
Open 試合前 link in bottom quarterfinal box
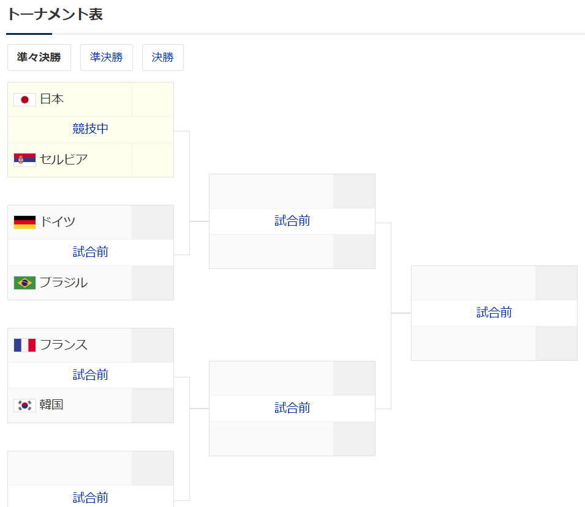coord(90,498)
